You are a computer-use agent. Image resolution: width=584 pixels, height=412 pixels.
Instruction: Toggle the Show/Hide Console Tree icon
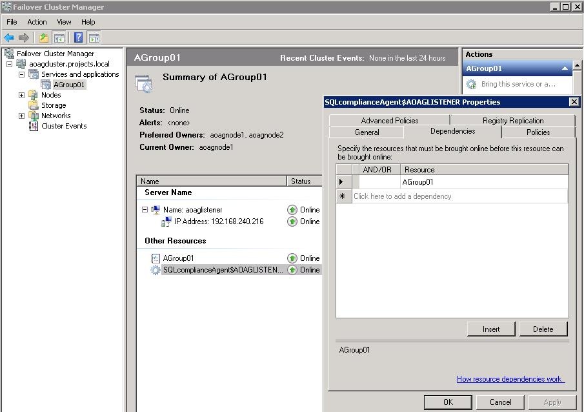(x=59, y=38)
